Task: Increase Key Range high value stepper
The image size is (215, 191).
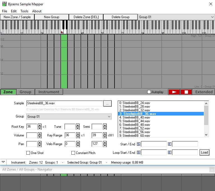Action: click(x=105, y=134)
